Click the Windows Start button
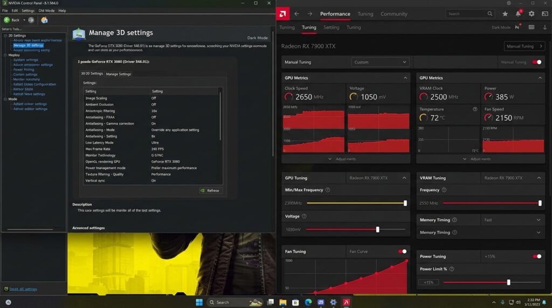This screenshot has width=552, height=308. tap(199, 302)
